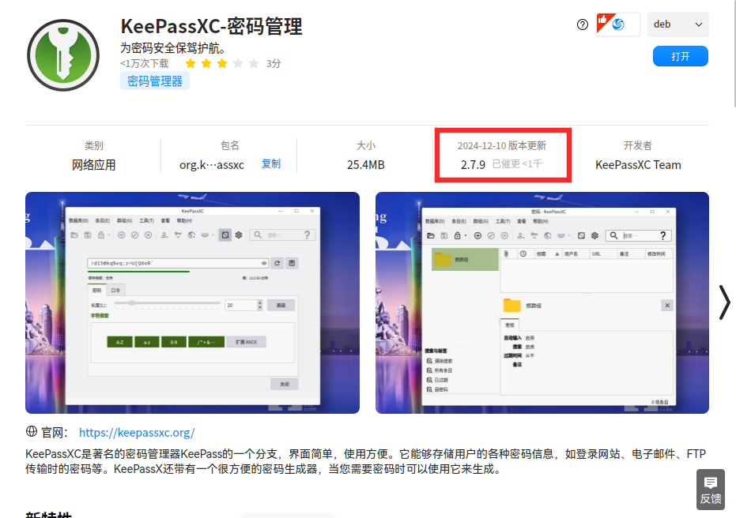View the database window screenshot thumbnail
This screenshot has height=518, width=736.
click(542, 303)
